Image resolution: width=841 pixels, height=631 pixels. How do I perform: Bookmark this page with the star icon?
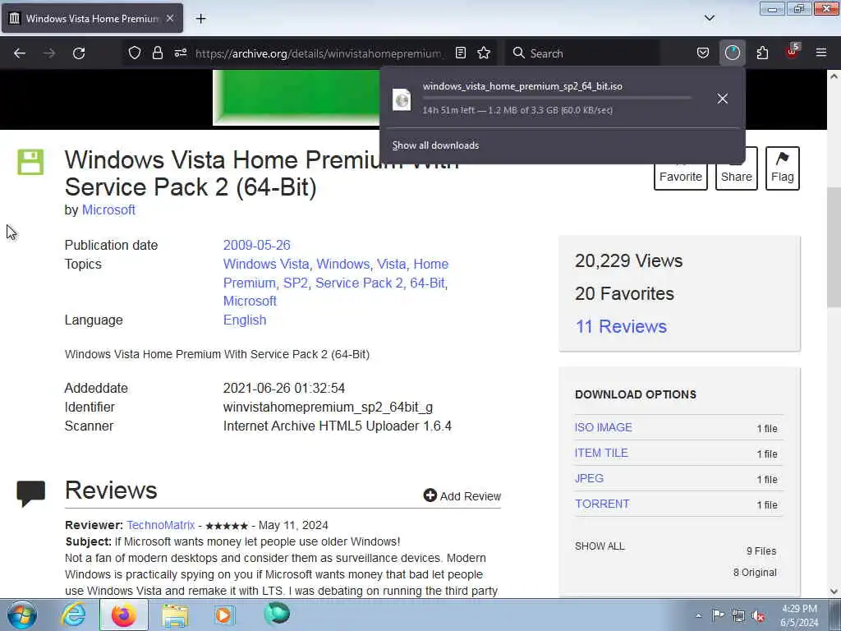coord(484,53)
